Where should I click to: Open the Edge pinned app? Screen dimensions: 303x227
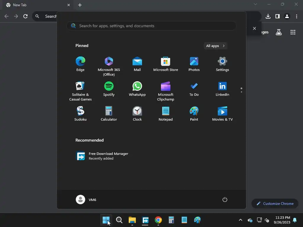pos(80,64)
